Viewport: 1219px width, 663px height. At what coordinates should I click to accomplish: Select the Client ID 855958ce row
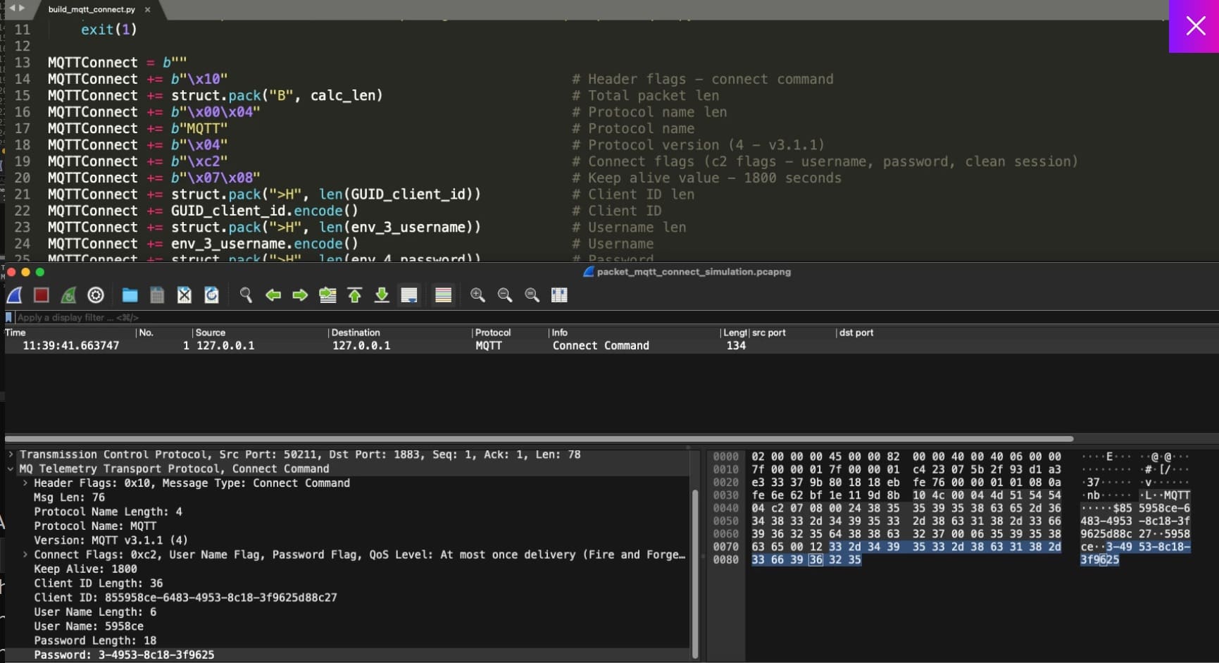tap(185, 597)
